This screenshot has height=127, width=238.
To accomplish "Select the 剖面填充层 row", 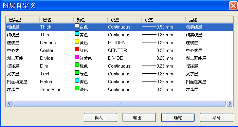I will click(120, 82).
